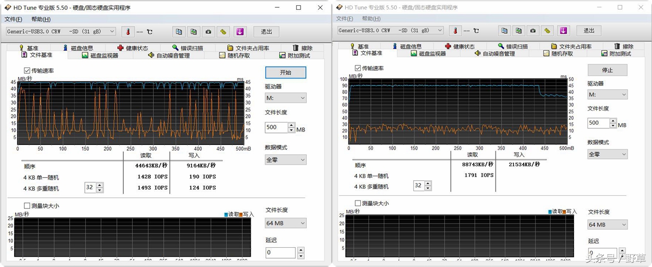The height and width of the screenshot is (267, 652).
Task: Open the 64 MB file length dropdown in right window
Action: point(607,224)
